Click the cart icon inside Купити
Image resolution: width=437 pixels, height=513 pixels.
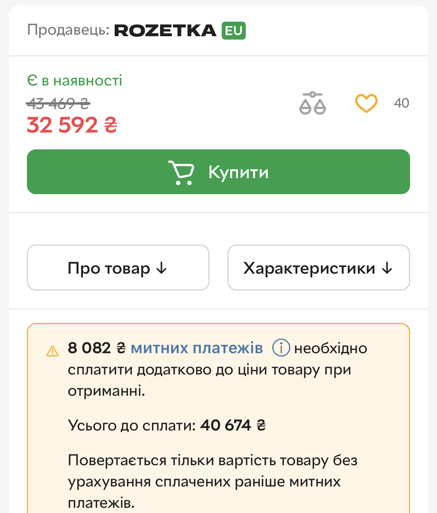181,172
